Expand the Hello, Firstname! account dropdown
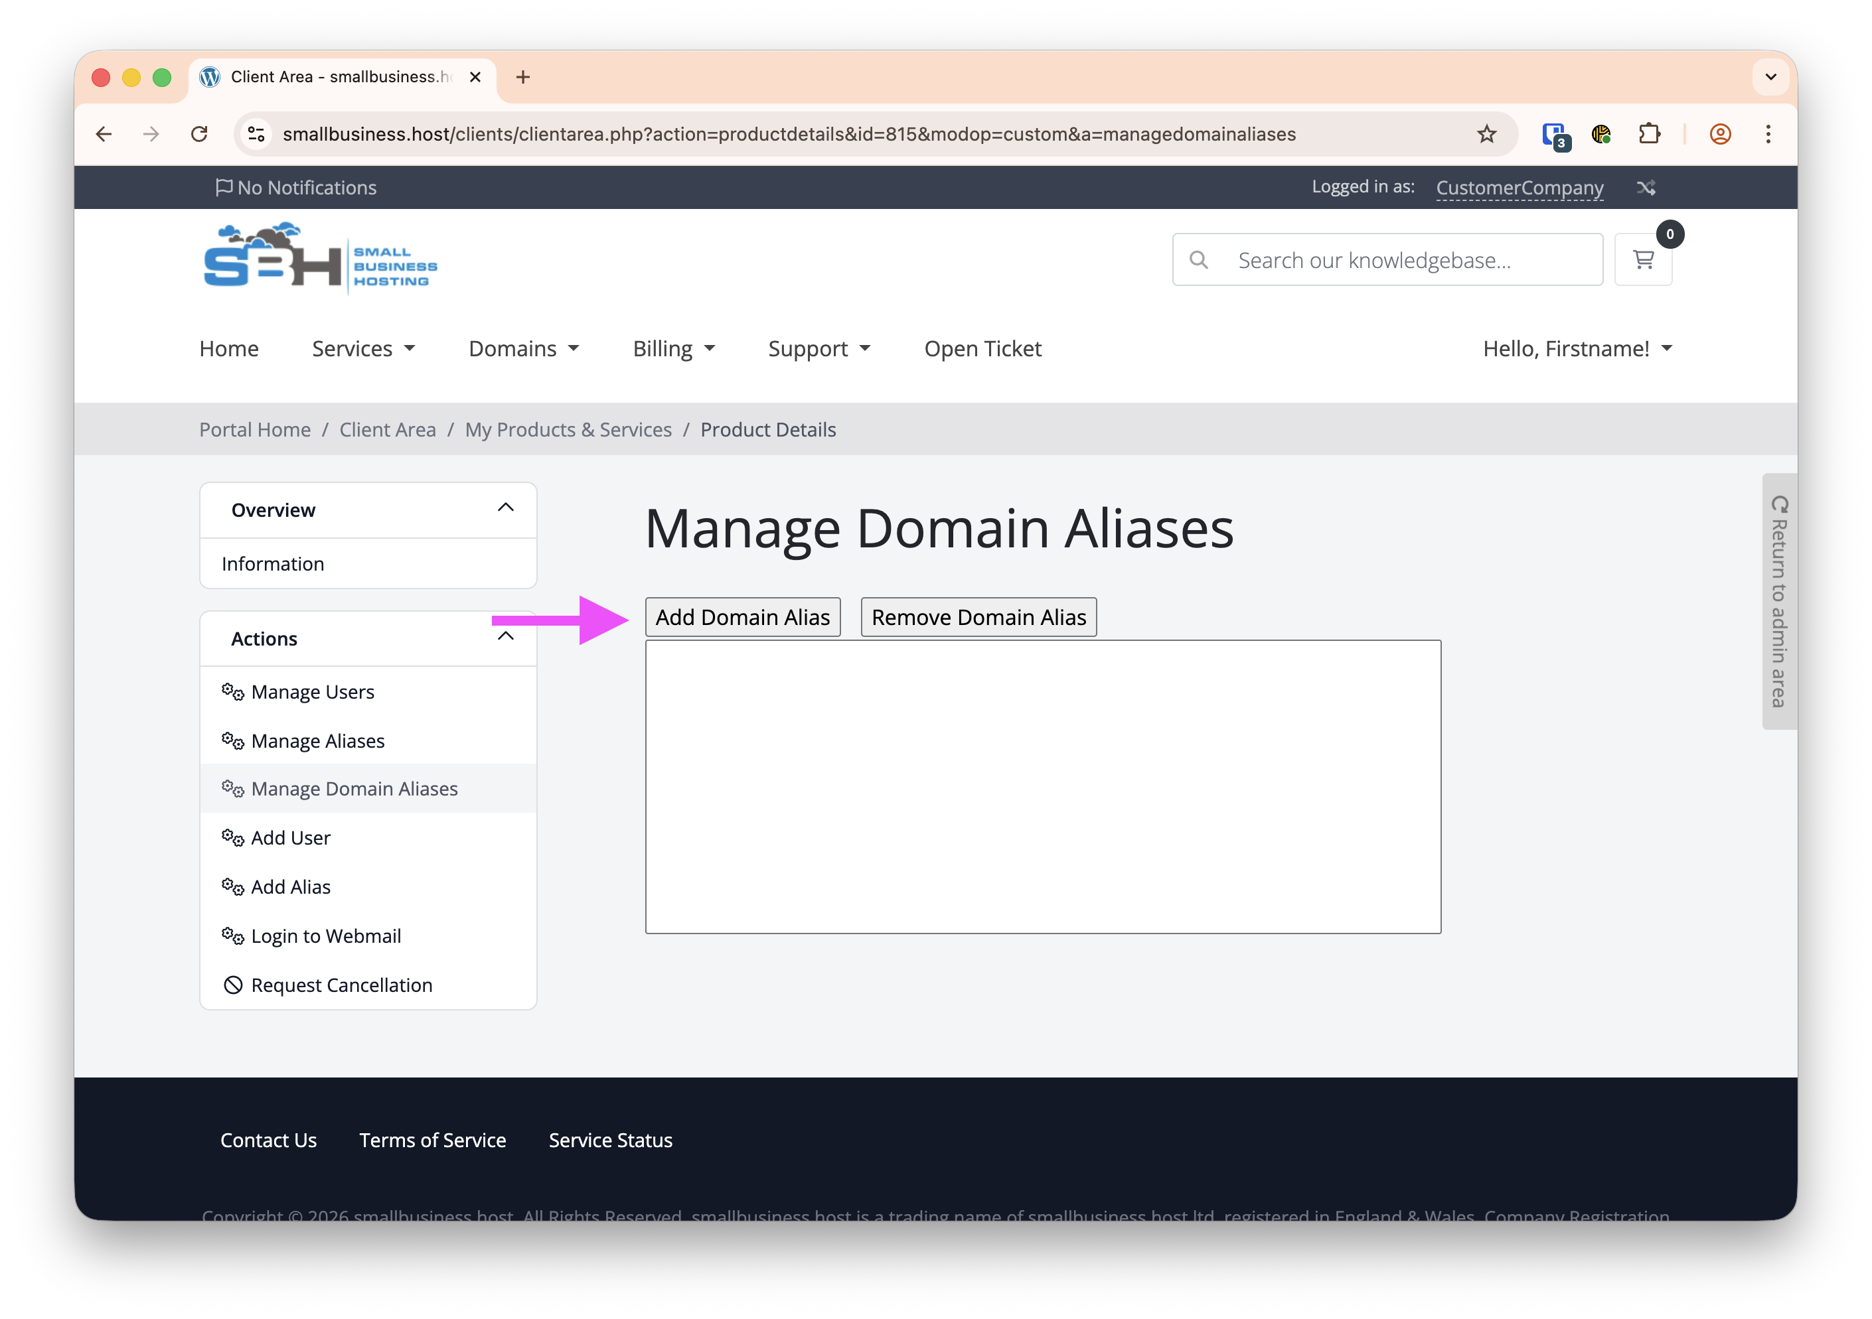1872x1319 pixels. [x=1577, y=349]
